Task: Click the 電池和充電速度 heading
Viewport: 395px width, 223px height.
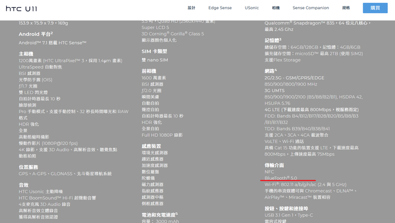Action: 160,215
